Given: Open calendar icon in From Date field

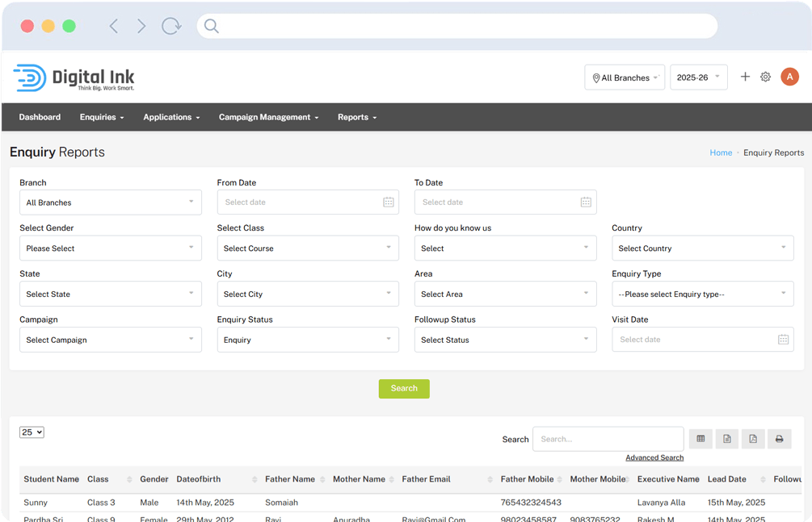Looking at the screenshot, I should tap(388, 203).
